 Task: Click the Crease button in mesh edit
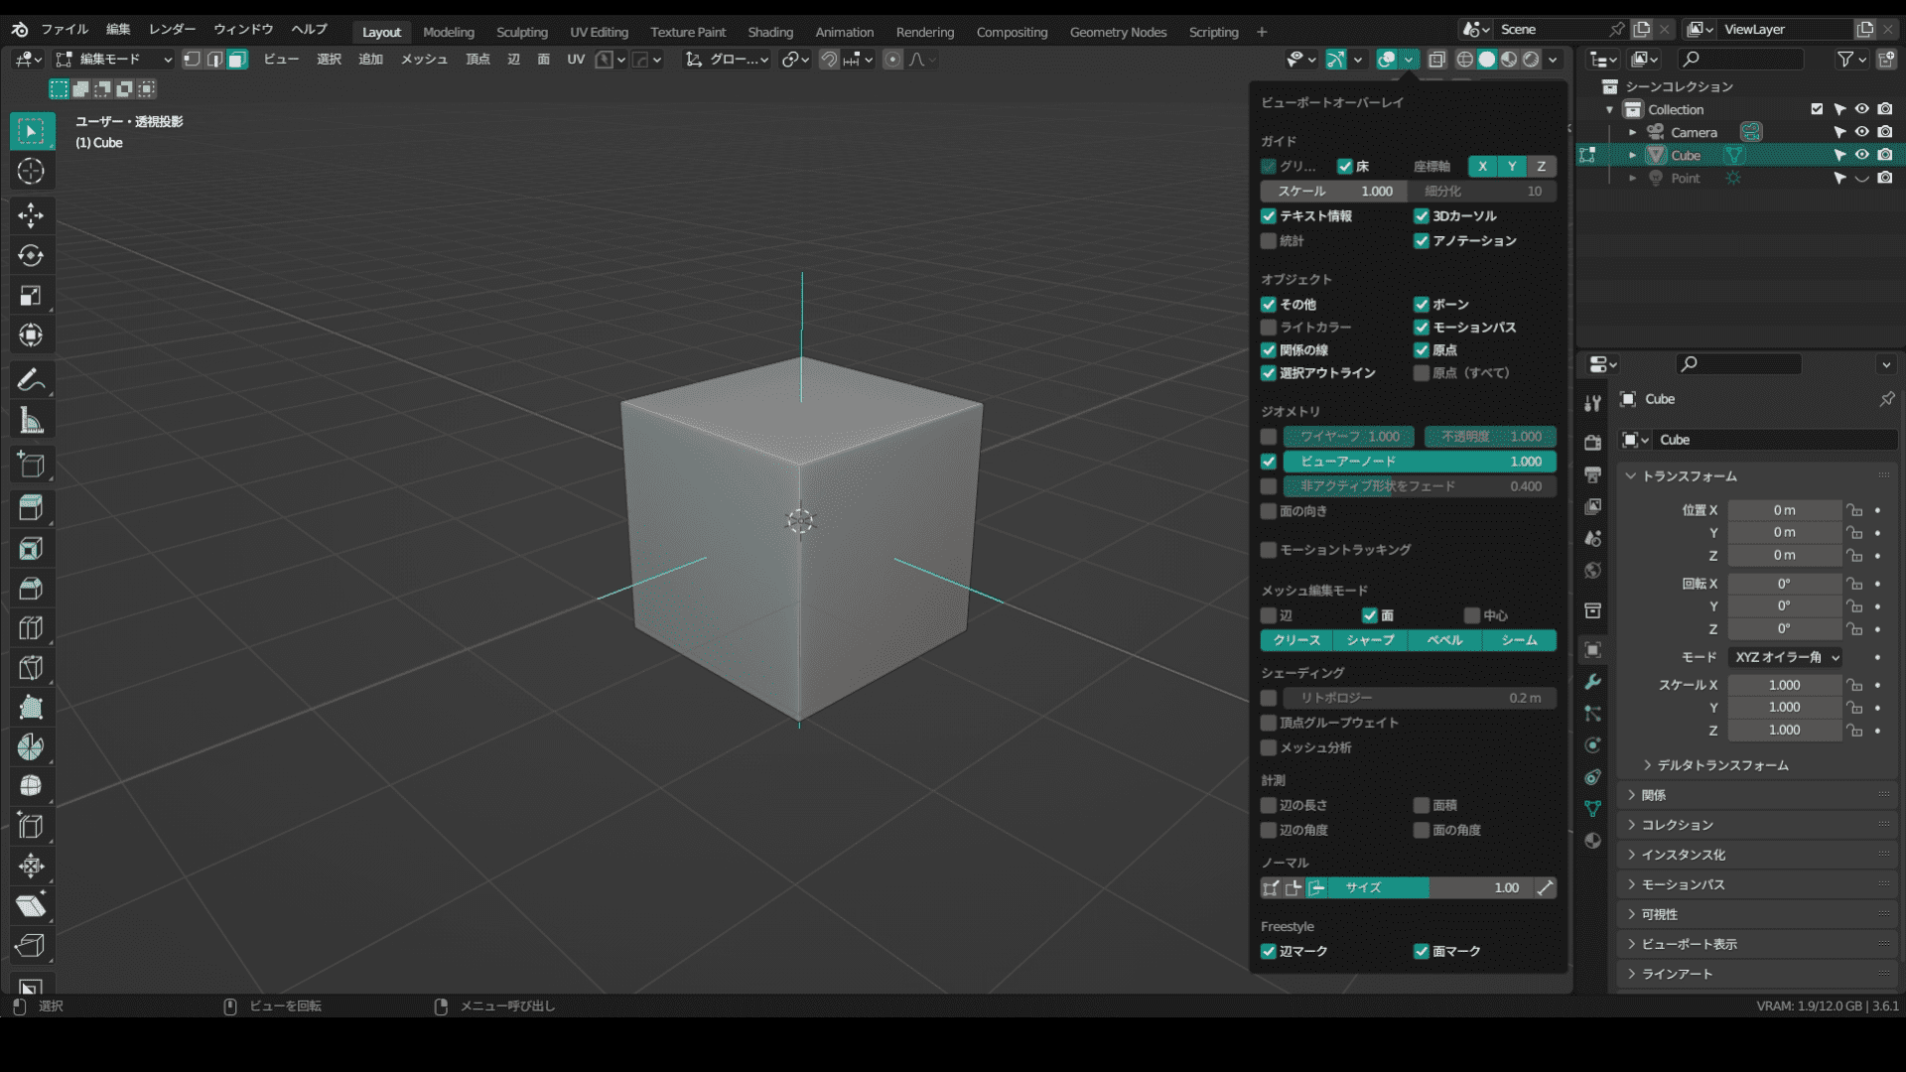[1295, 639]
